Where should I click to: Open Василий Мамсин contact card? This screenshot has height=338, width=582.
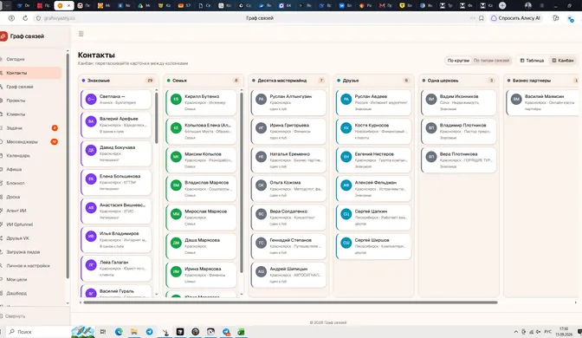(x=543, y=102)
